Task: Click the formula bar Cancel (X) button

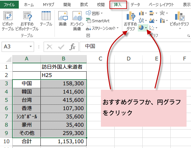Action: (50, 47)
